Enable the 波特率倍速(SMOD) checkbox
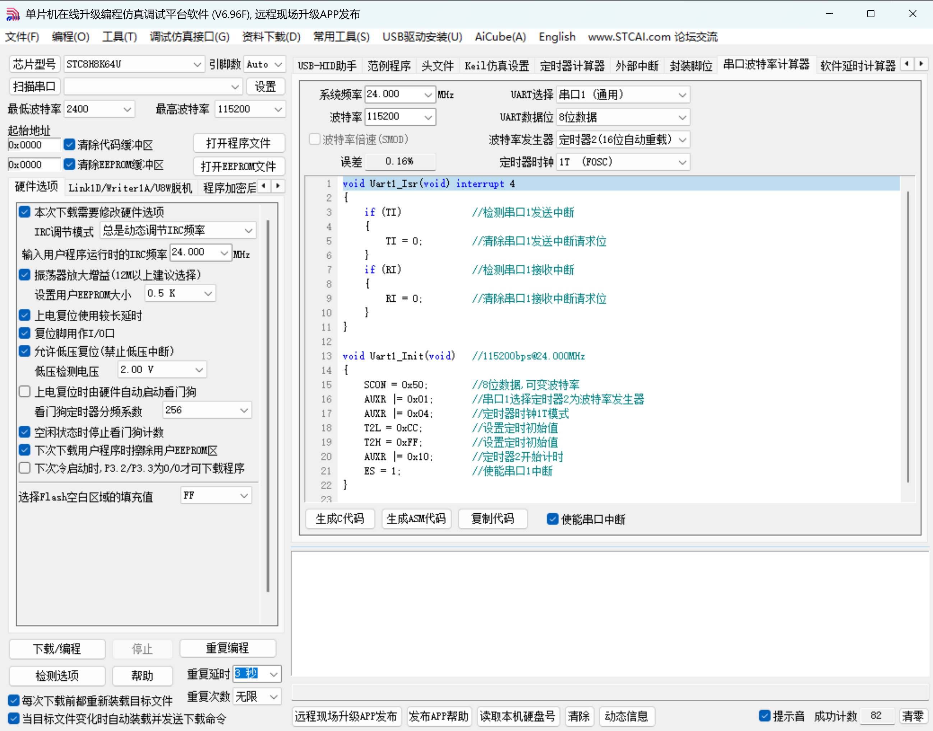 [x=315, y=139]
